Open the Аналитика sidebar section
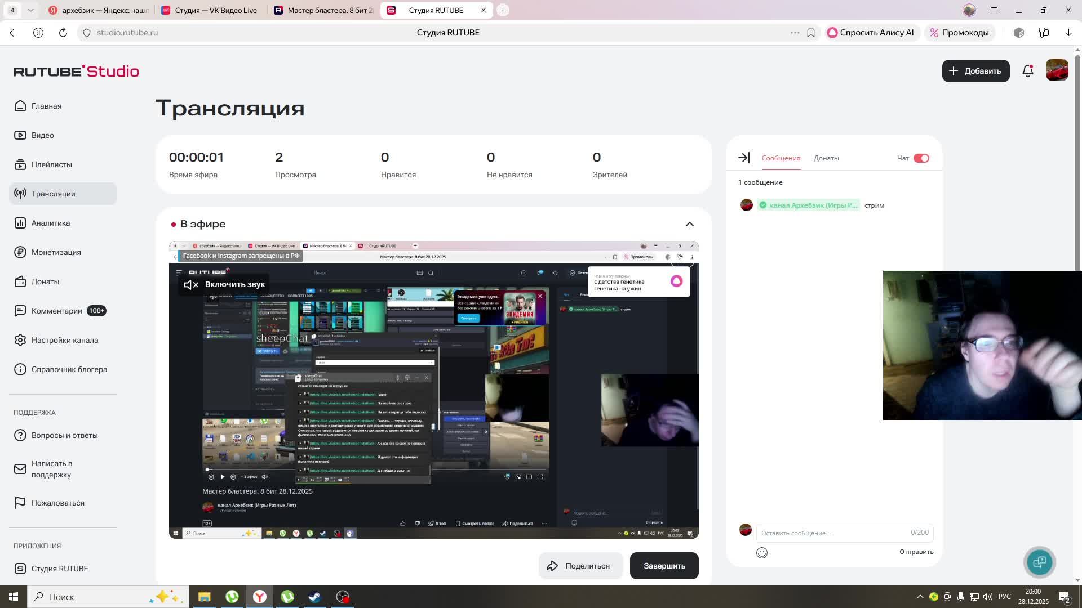The image size is (1082, 608). tap(51, 223)
